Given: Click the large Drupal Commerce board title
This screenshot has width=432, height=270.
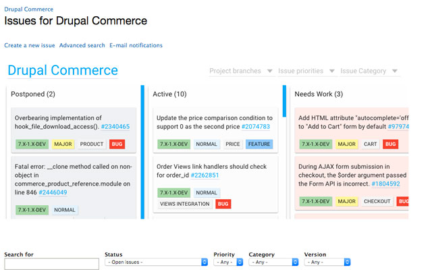Looking at the screenshot, I should coord(63,70).
